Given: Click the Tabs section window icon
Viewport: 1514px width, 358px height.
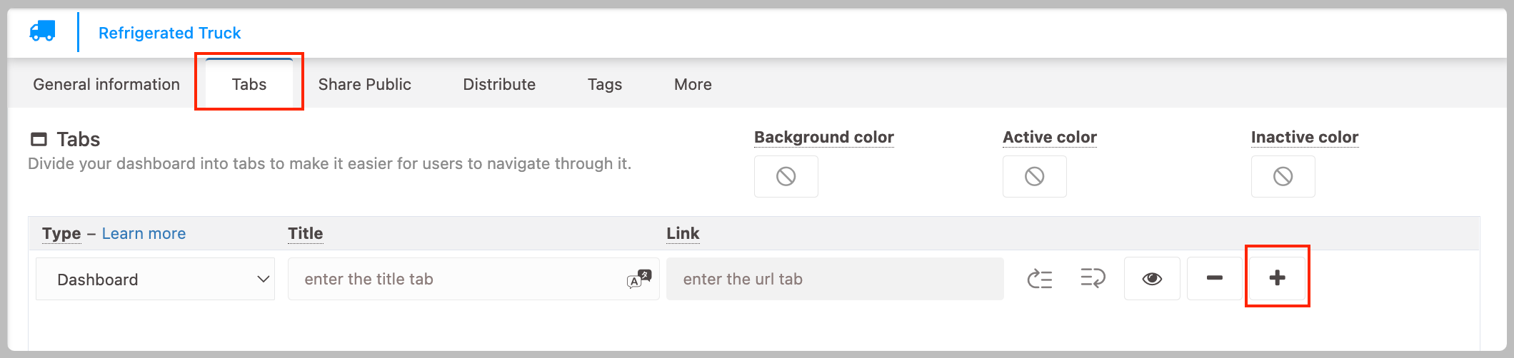Looking at the screenshot, I should pyautogui.click(x=39, y=139).
